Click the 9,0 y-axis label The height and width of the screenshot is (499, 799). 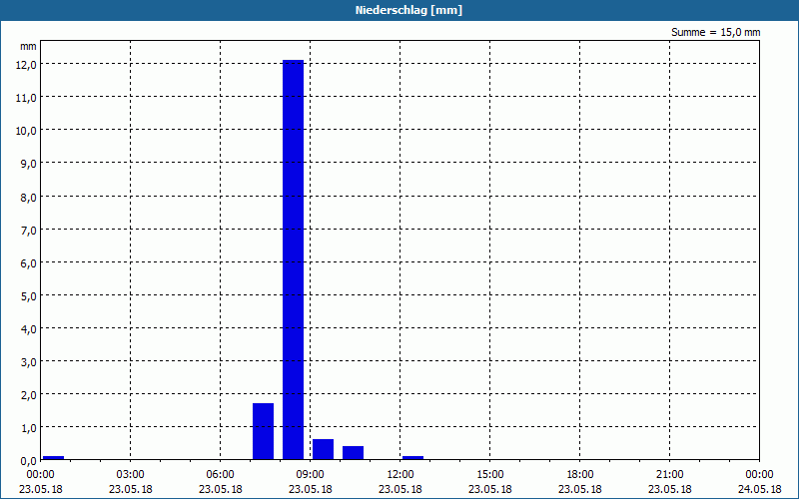pyautogui.click(x=28, y=164)
